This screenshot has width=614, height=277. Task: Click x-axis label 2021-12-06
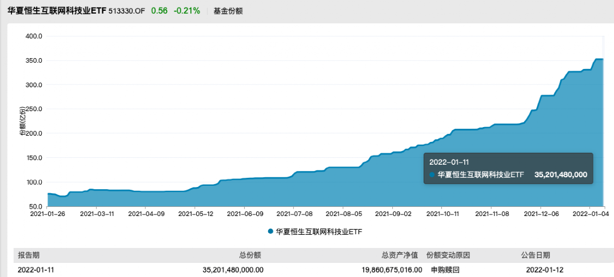[x=540, y=214]
